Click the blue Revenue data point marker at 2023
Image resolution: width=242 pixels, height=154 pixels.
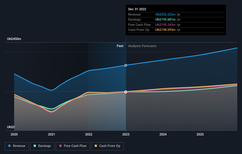(126, 65)
